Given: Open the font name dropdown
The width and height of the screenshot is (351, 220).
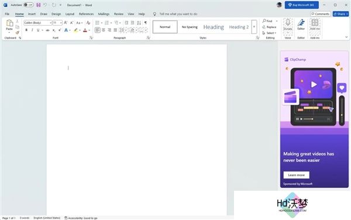Looking at the screenshot, I should 50,23.
